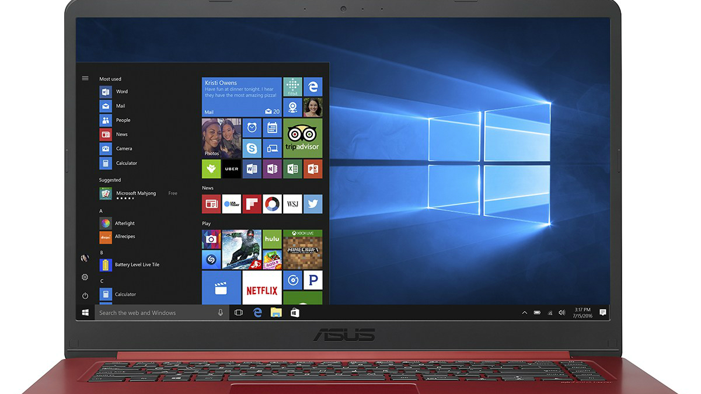Launch Skype from its Start tile
701x394 pixels.
click(x=252, y=148)
